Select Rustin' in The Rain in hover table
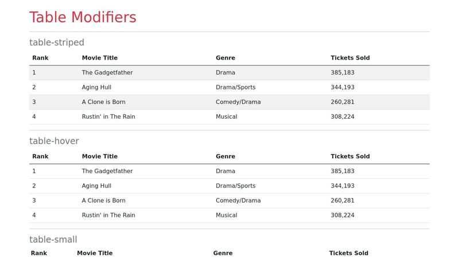This screenshot has width=459, height=258. 108,216
